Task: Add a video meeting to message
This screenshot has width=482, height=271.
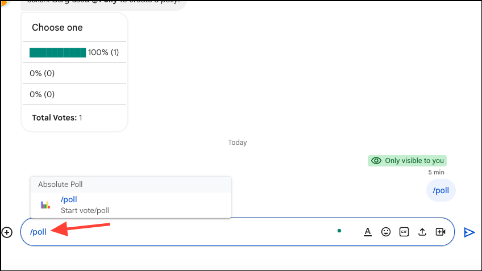Action: click(x=441, y=232)
